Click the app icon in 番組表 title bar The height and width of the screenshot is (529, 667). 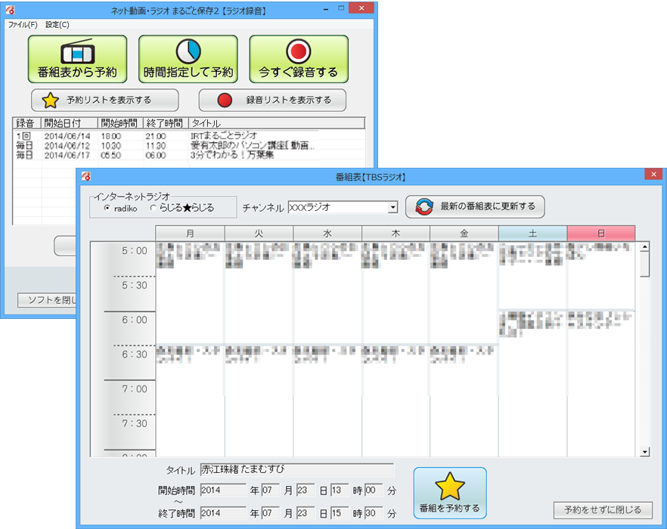(x=86, y=176)
